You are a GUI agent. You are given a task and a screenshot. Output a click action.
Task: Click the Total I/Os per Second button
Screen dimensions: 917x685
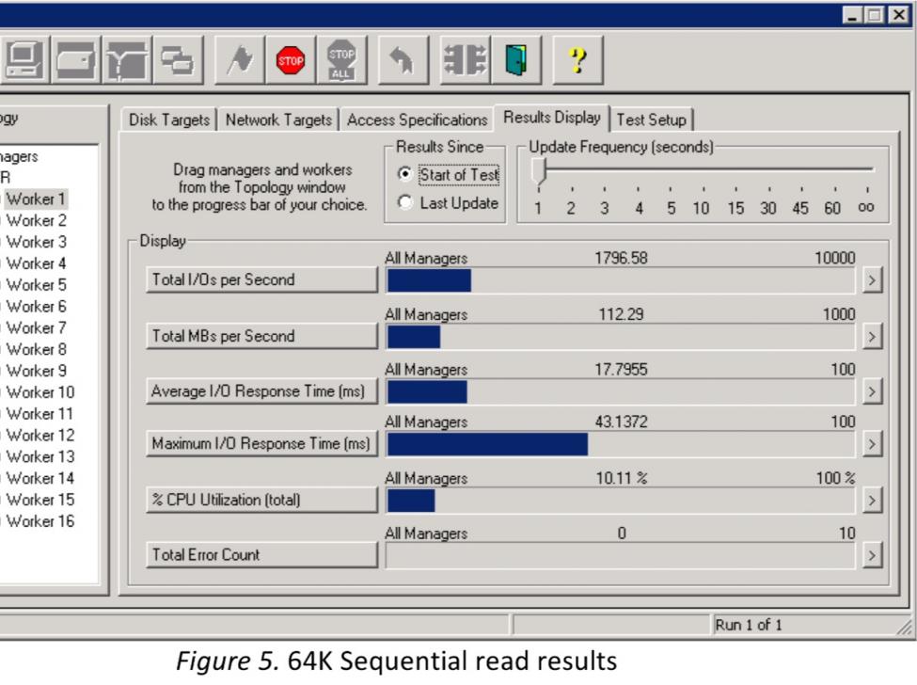[261, 279]
